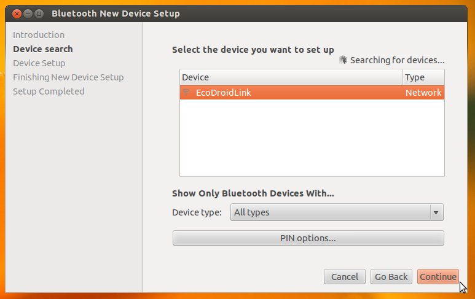Select the Device search step in sidebar

43,49
